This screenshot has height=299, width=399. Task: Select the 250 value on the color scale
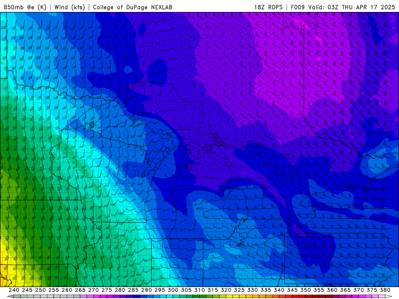(40, 290)
